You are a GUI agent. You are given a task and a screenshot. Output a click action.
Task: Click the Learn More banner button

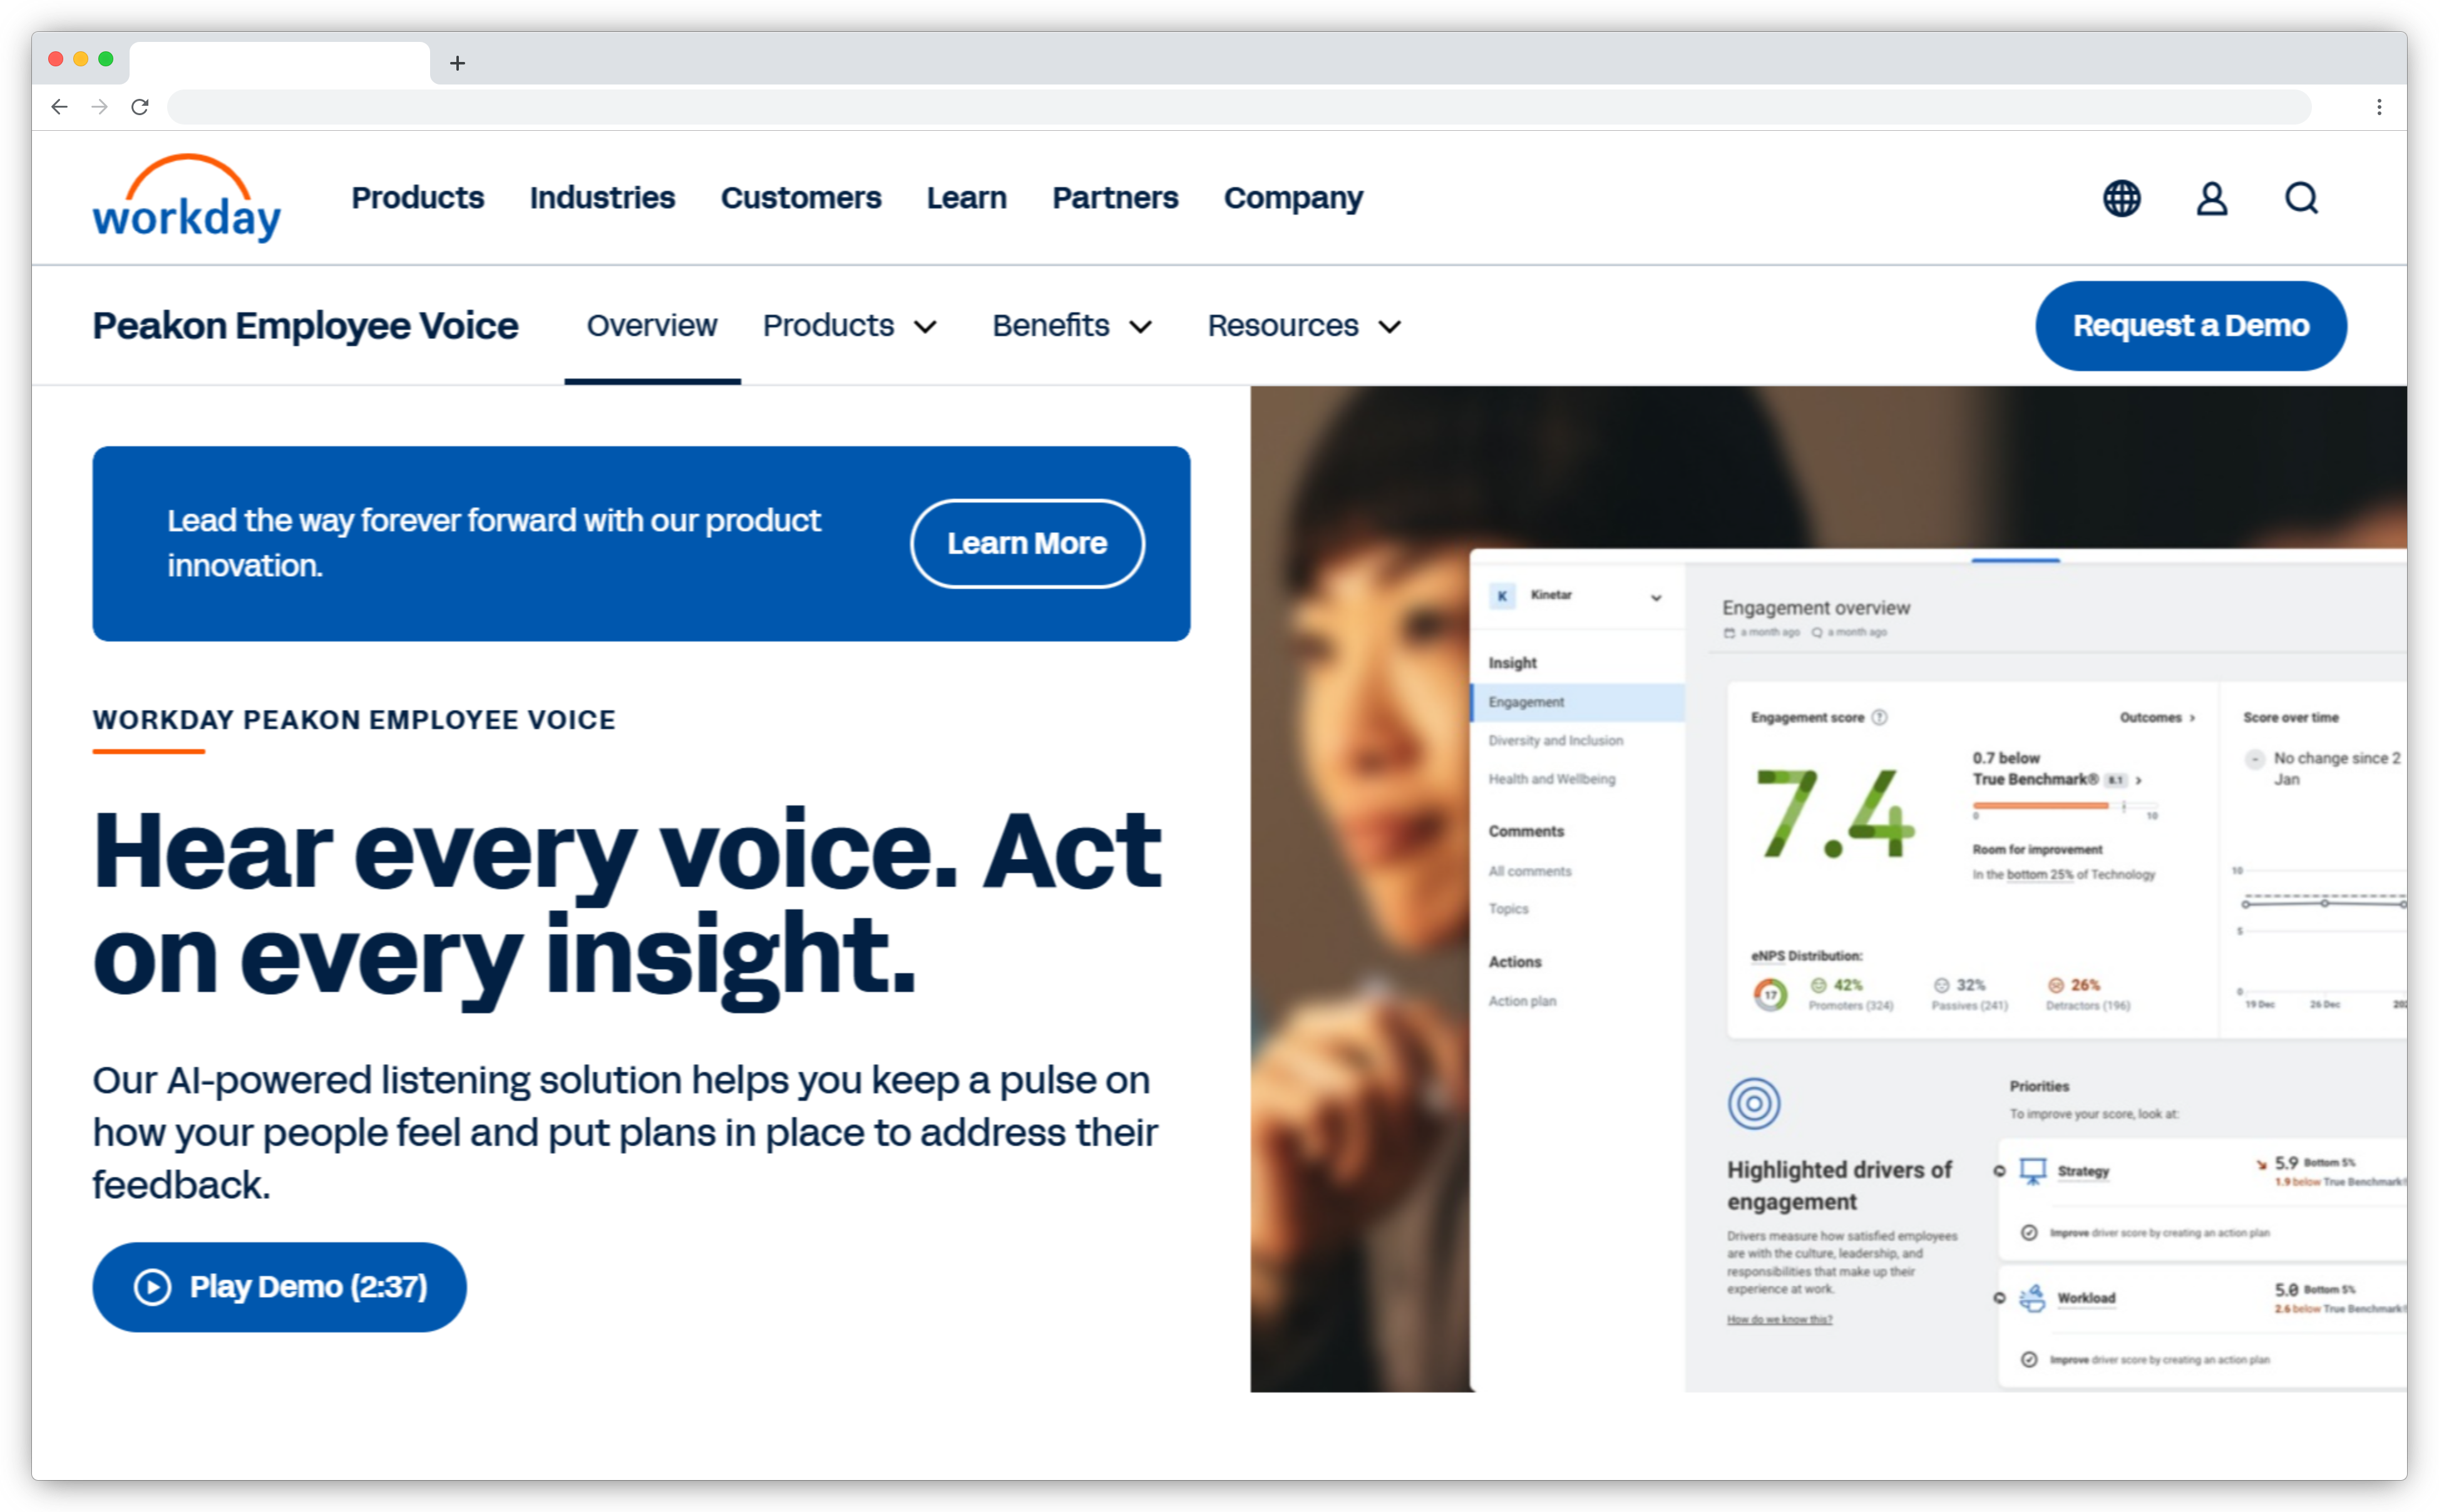[x=1026, y=543]
